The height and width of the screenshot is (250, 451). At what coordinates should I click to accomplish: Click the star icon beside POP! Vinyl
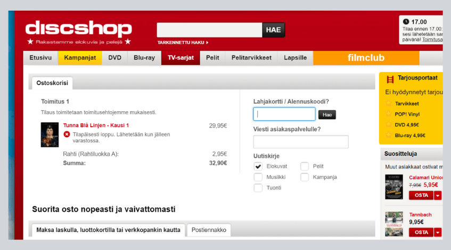coord(389,114)
